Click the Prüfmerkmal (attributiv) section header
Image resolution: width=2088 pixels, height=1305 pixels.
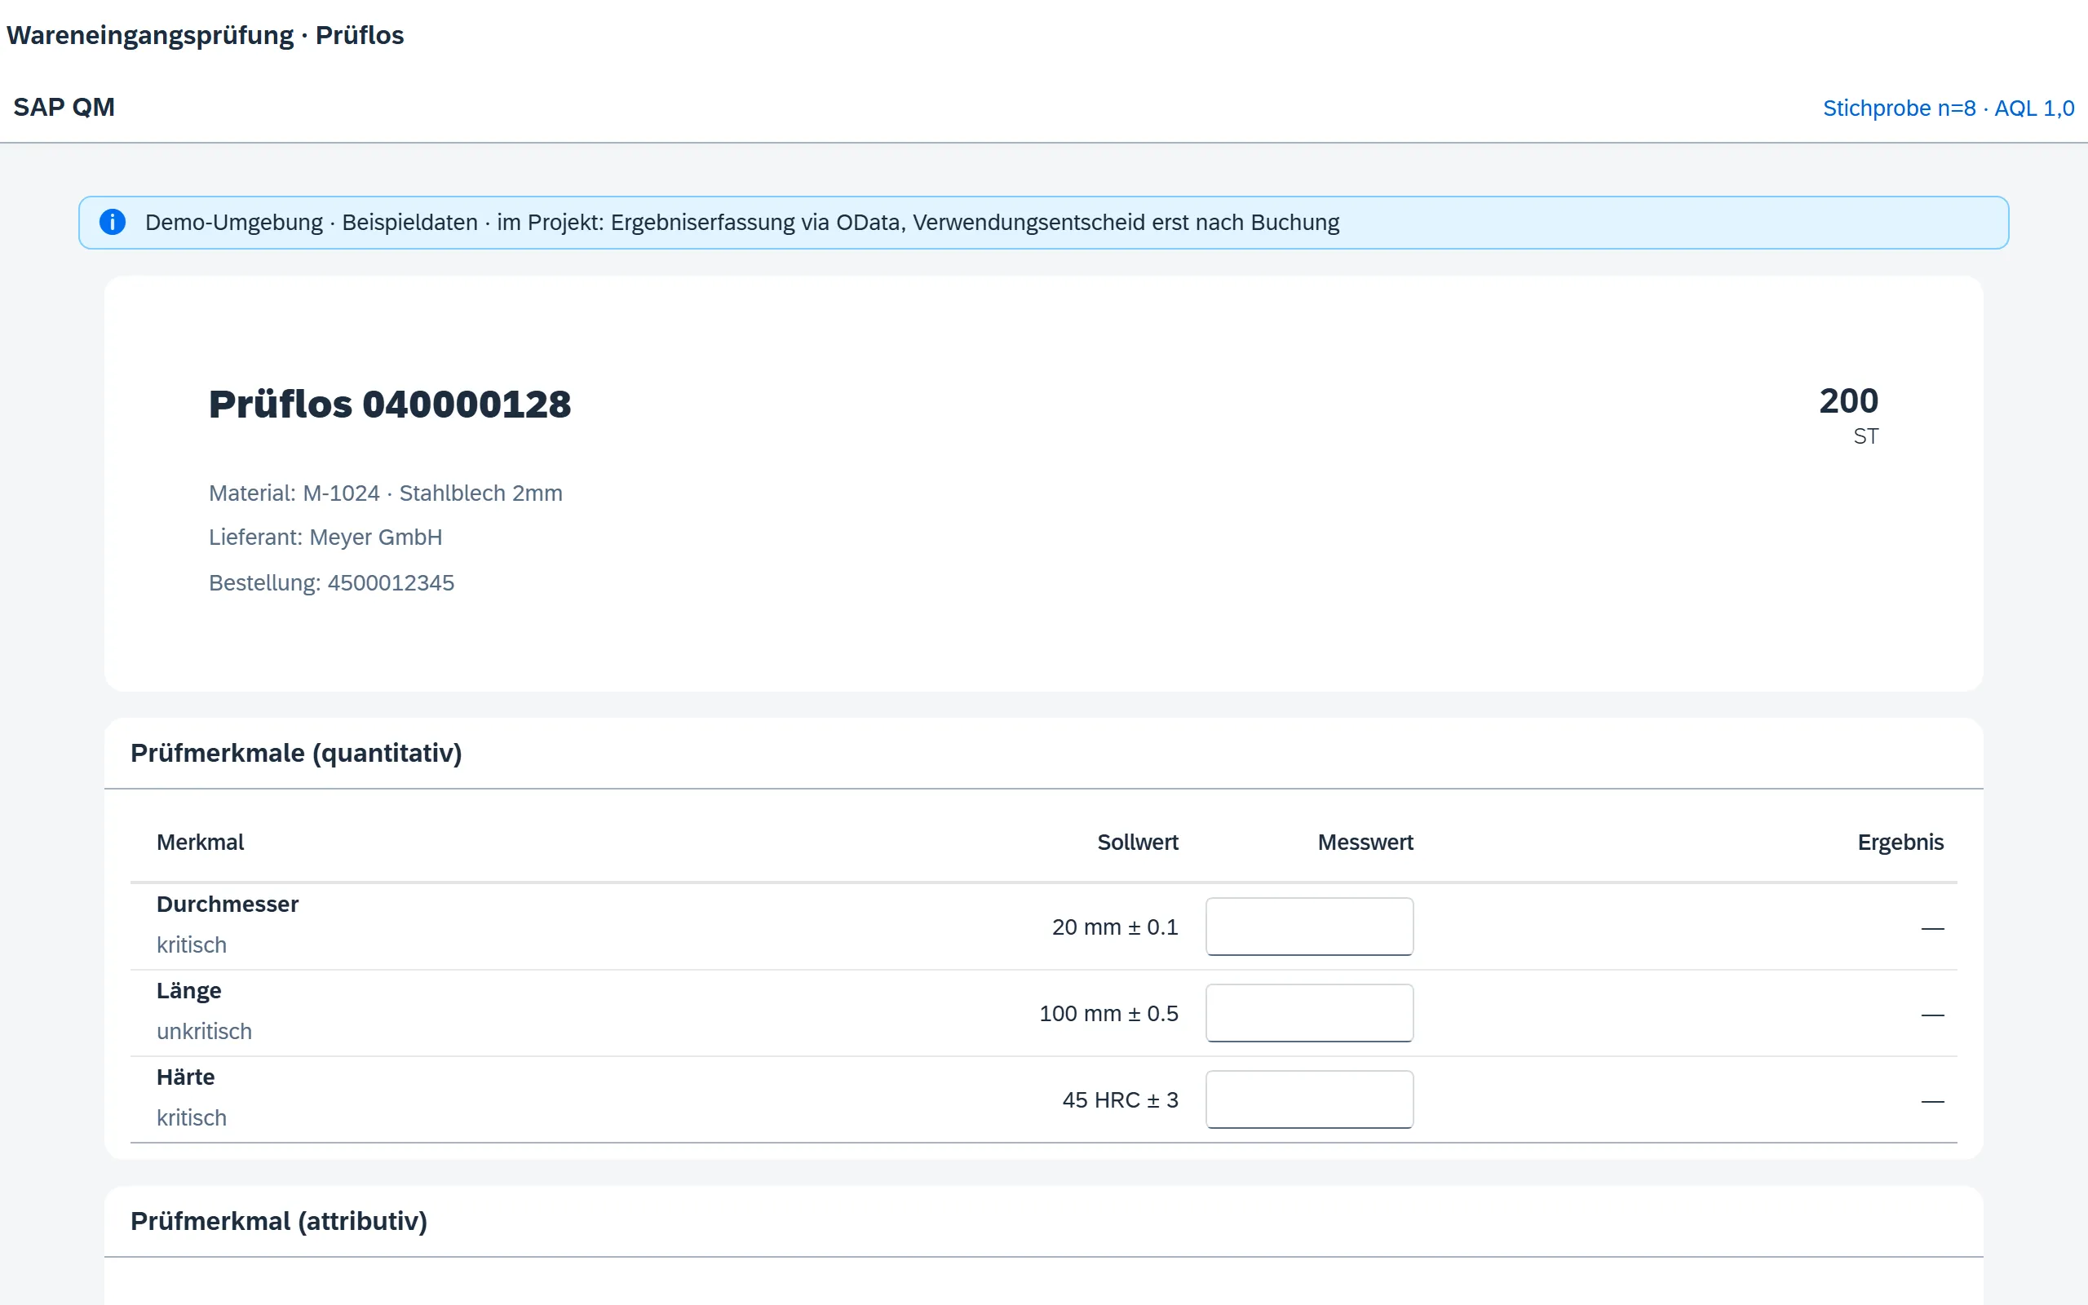[x=279, y=1220]
